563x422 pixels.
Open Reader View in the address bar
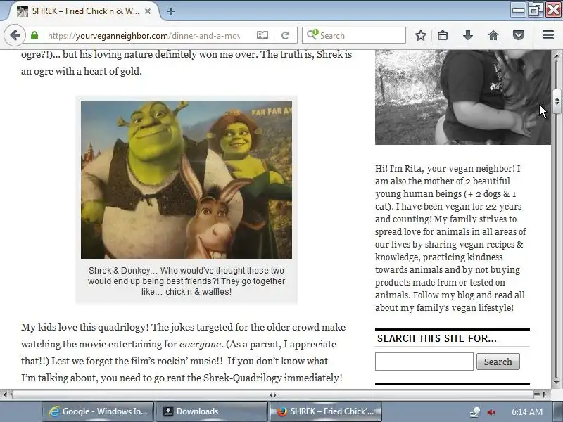pos(262,35)
